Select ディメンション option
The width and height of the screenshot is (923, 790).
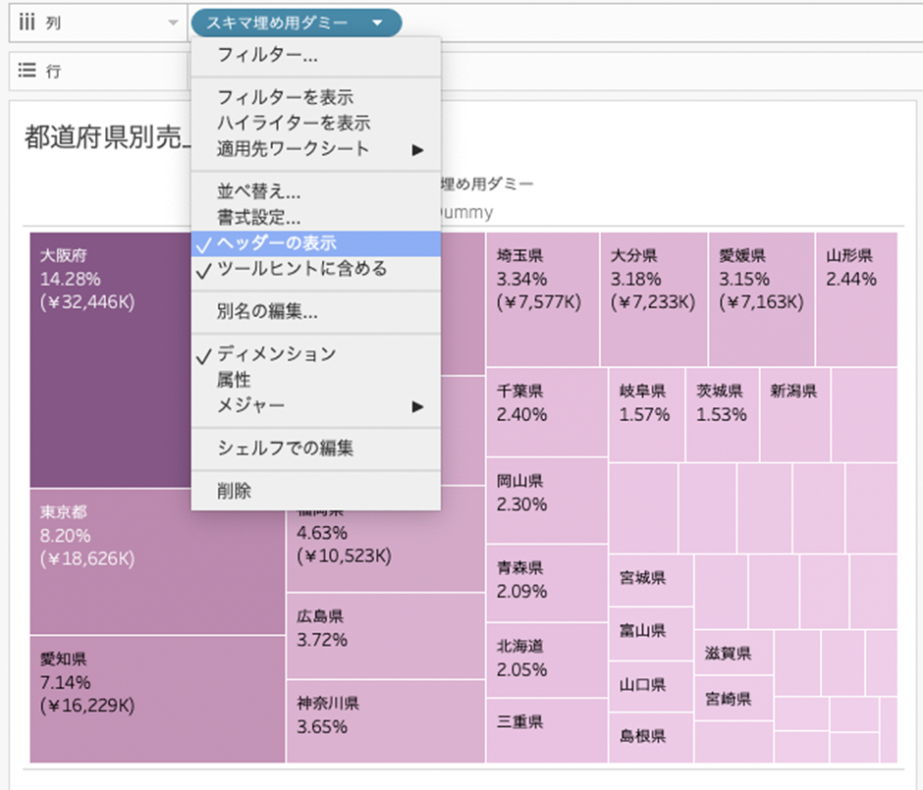tap(316, 354)
